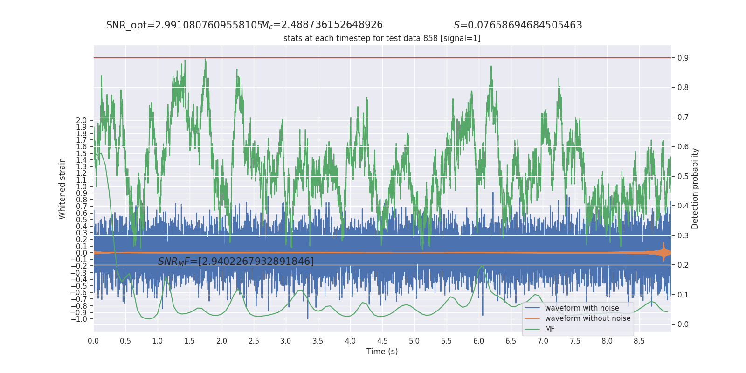Click the plot title for test data 858
Viewport: 746px width, 373px height.
click(x=382, y=38)
